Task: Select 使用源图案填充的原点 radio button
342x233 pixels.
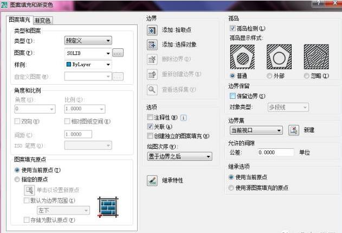Action: point(231,187)
